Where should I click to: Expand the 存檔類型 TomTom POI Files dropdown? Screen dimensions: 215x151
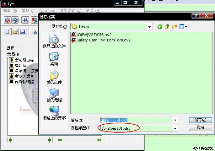tap(175, 129)
